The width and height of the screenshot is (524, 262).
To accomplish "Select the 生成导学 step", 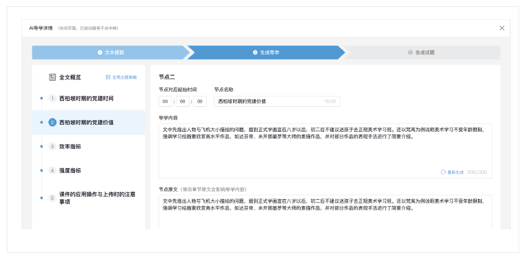I will pos(266,52).
